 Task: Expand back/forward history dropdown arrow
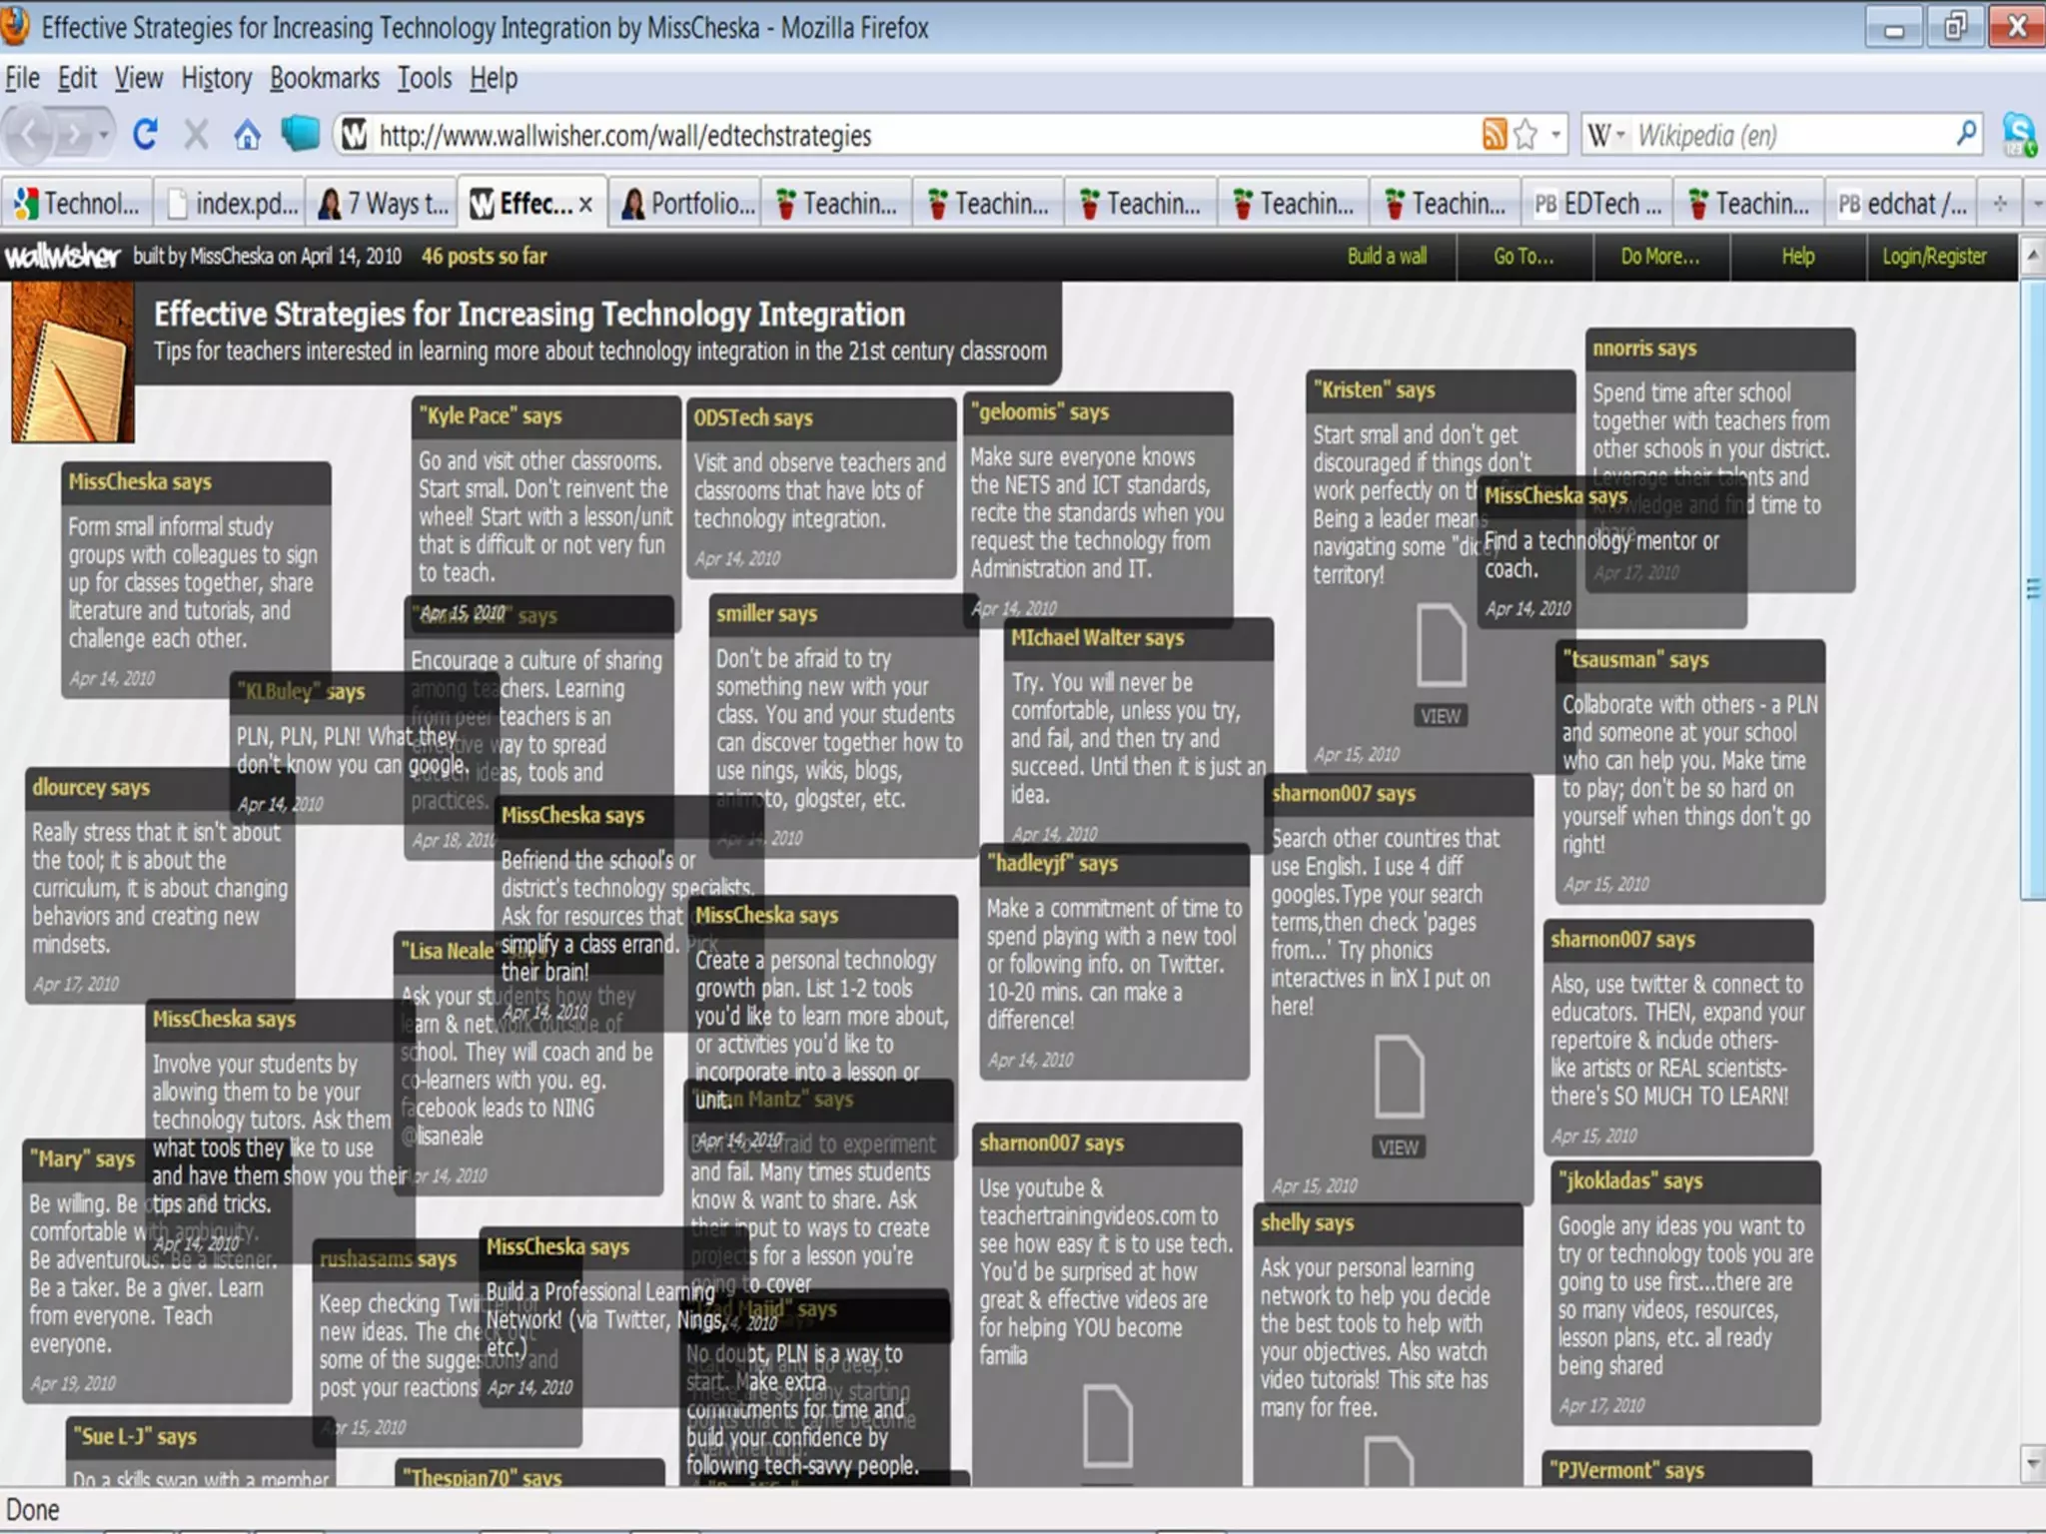click(x=103, y=134)
